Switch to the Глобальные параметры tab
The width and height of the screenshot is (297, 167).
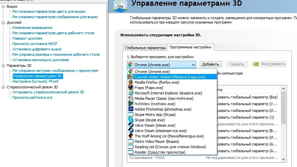point(145,48)
